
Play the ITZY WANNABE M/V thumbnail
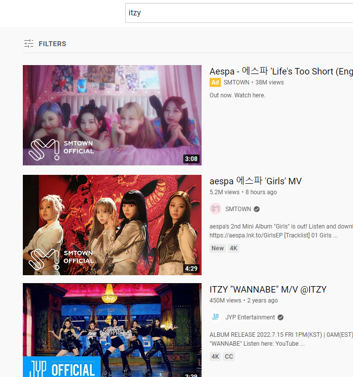112,330
